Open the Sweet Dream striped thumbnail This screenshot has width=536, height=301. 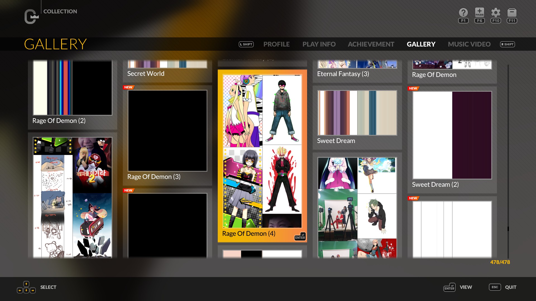357,113
